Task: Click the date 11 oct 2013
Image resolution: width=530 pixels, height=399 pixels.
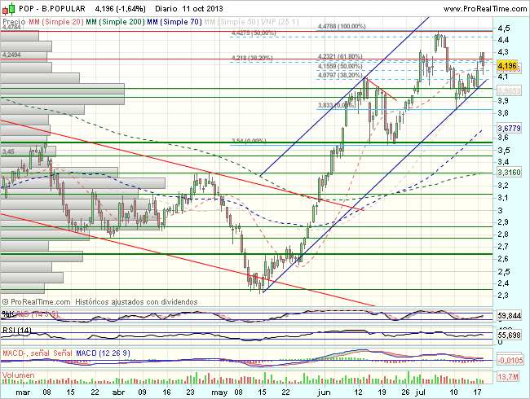Action: coord(202,8)
